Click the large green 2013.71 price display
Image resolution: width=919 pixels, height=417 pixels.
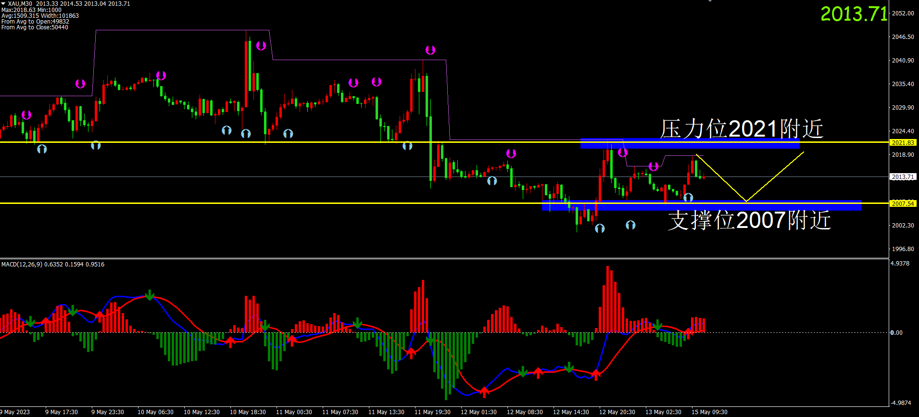[853, 14]
